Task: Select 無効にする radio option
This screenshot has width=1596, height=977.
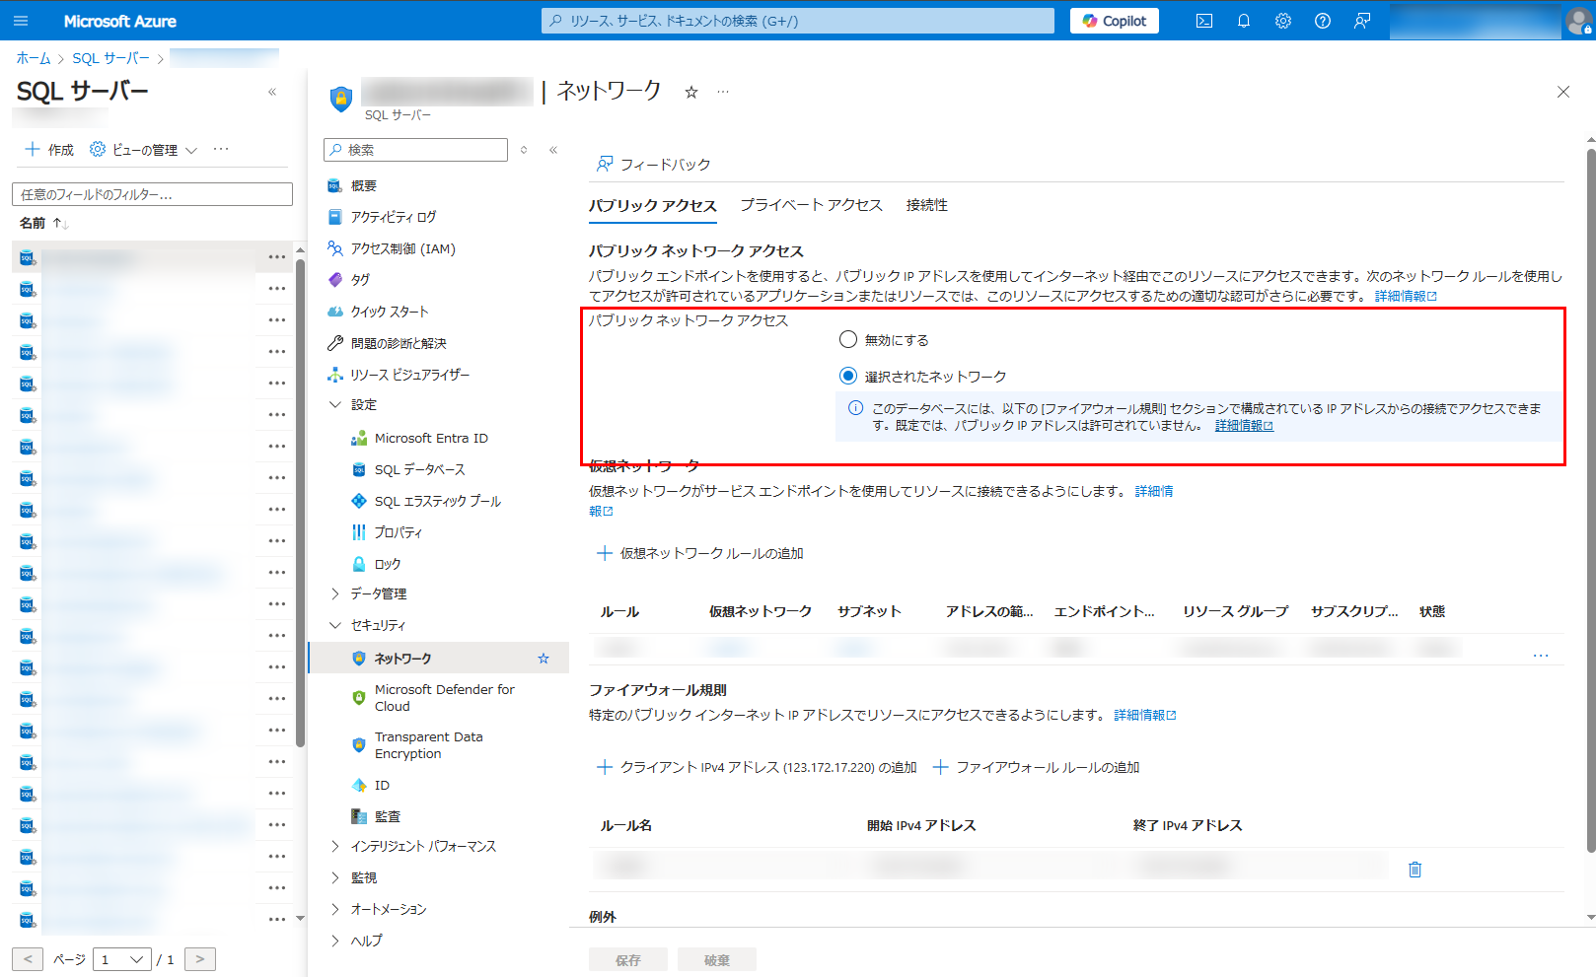Action: [x=848, y=340]
